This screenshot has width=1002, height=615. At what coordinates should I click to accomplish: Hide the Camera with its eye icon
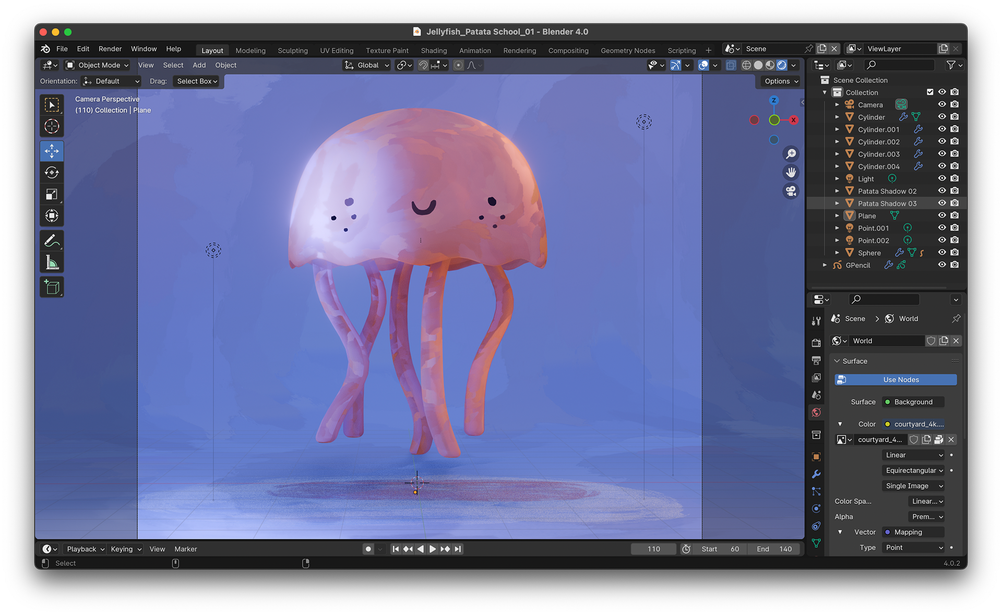(942, 104)
